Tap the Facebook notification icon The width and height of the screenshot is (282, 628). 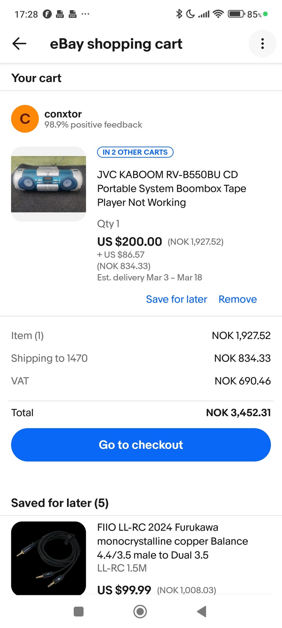[x=47, y=14]
